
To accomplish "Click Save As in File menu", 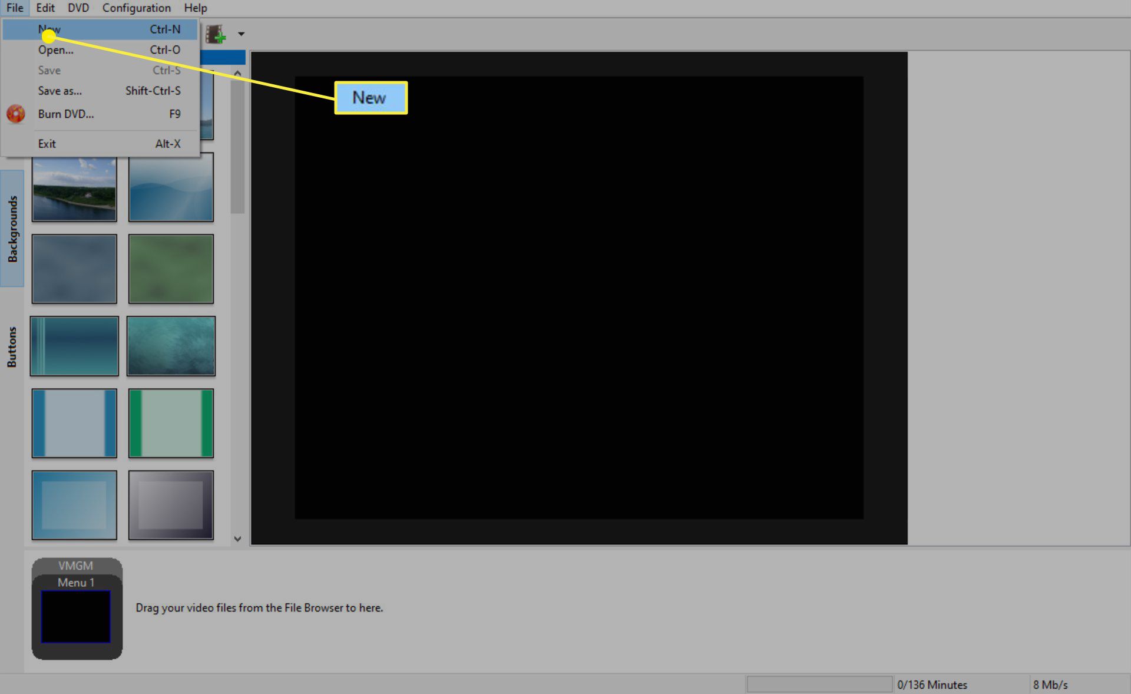I will [x=59, y=91].
